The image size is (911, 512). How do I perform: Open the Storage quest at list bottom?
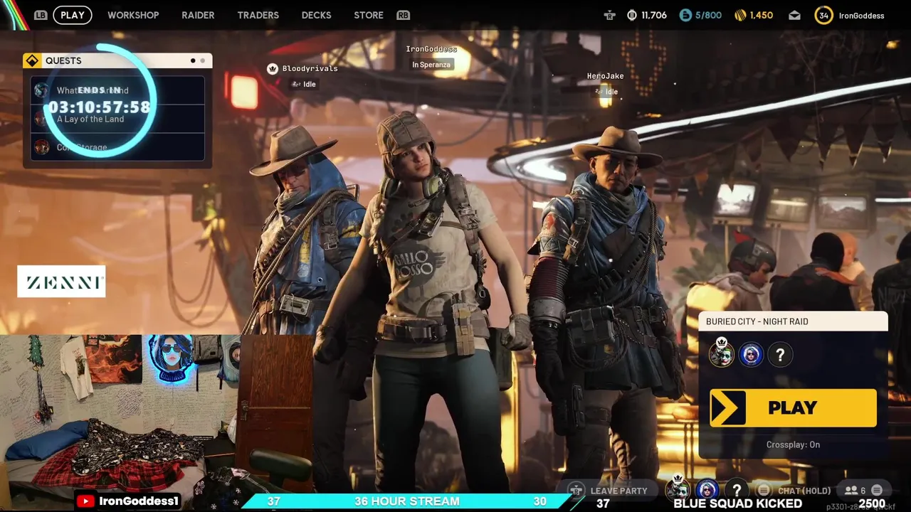point(117,147)
